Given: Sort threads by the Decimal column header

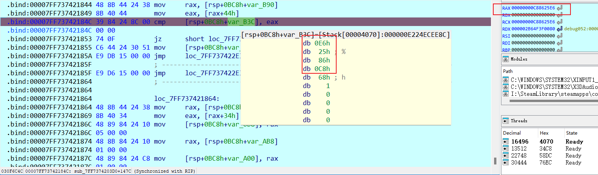Looking at the screenshot, I should (512, 133).
